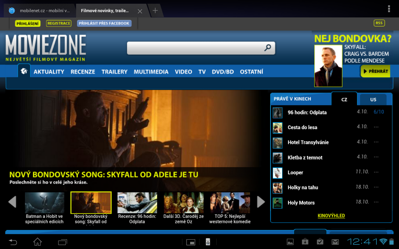399x249 pixels.
Task: Open the Downloads icon in the status bar
Action: point(305,241)
